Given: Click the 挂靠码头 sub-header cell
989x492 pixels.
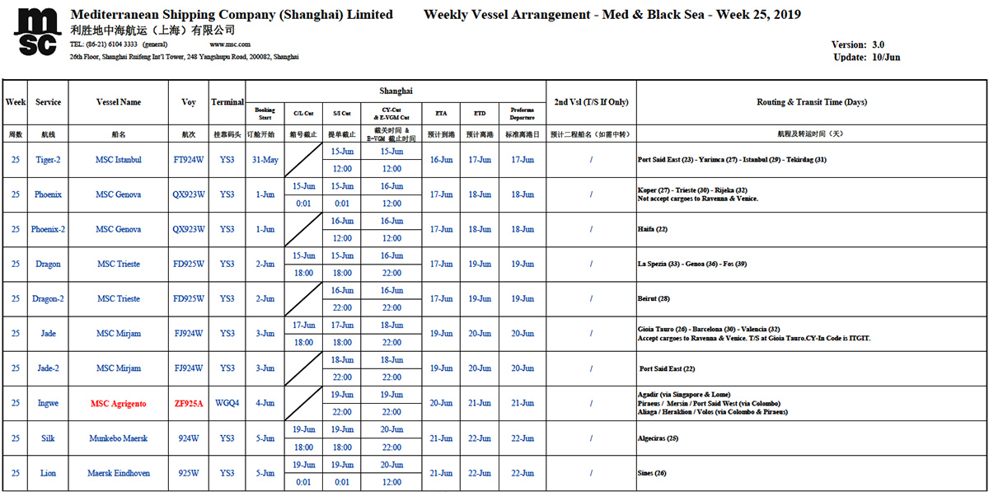Looking at the screenshot, I should 227,134.
